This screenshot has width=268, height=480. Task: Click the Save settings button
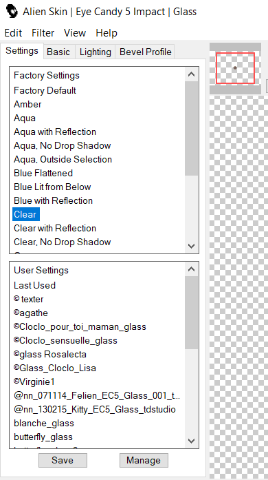coord(63,460)
